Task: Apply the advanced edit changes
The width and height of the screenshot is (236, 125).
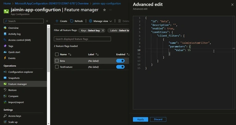Action: (x=140, y=119)
